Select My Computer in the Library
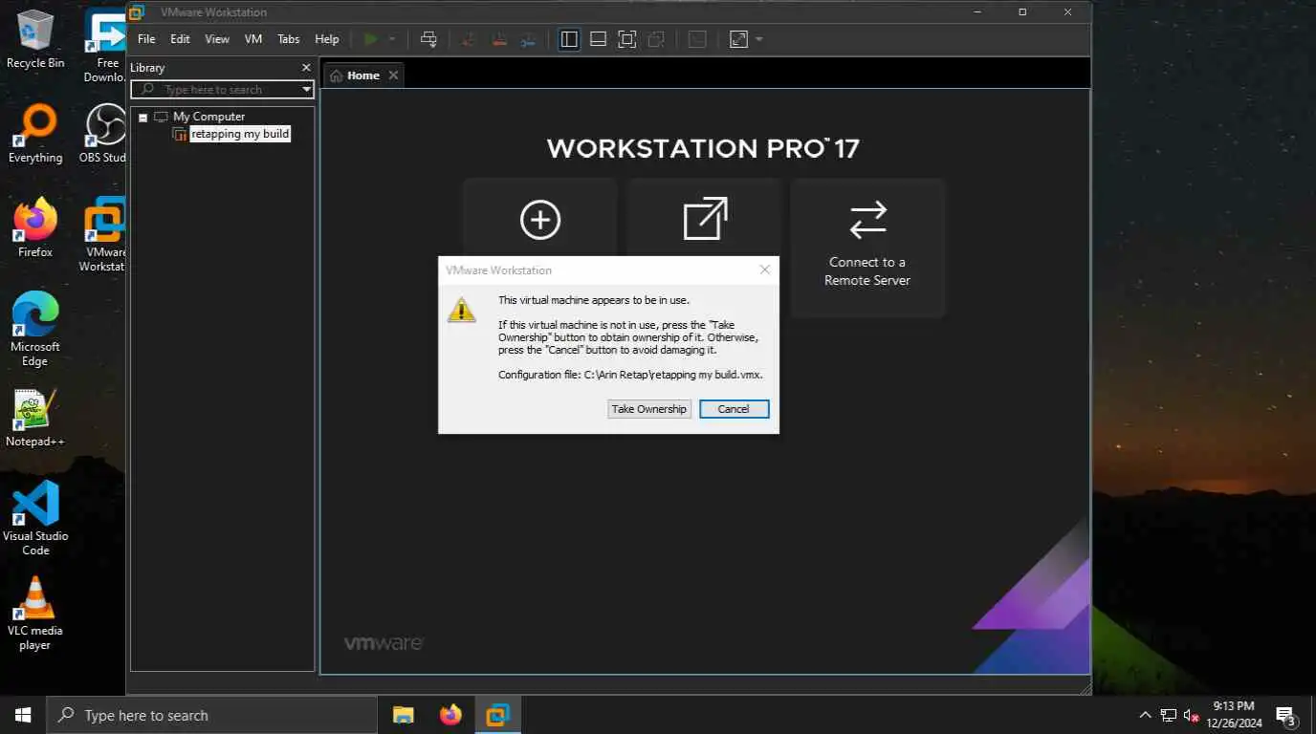This screenshot has width=1316, height=734. tap(208, 117)
